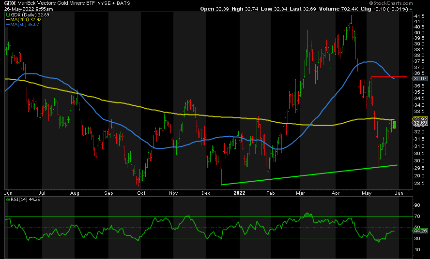The height and width of the screenshot is (259, 430).
Task: Click the 37.0 price axis label
Action: pos(419,67)
